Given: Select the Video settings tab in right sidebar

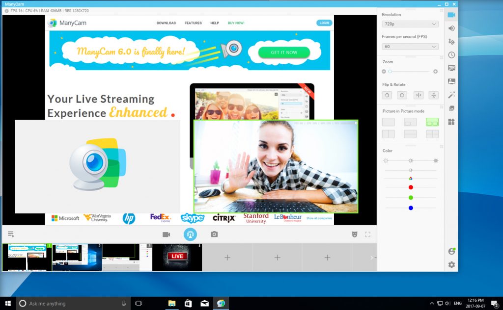Looking at the screenshot, I should pyautogui.click(x=451, y=15).
